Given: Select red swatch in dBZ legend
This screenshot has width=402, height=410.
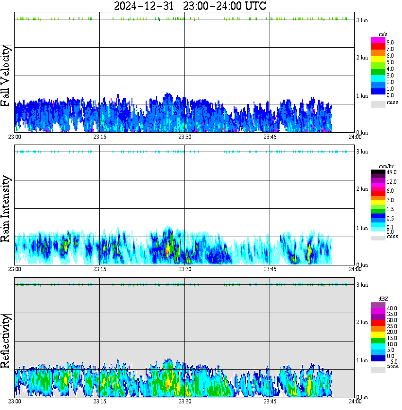Looking at the screenshot, I should click(378, 323).
